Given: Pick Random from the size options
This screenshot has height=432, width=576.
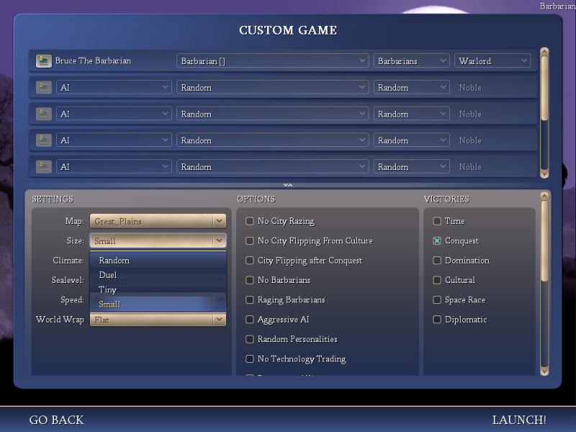Looking at the screenshot, I should 114,261.
